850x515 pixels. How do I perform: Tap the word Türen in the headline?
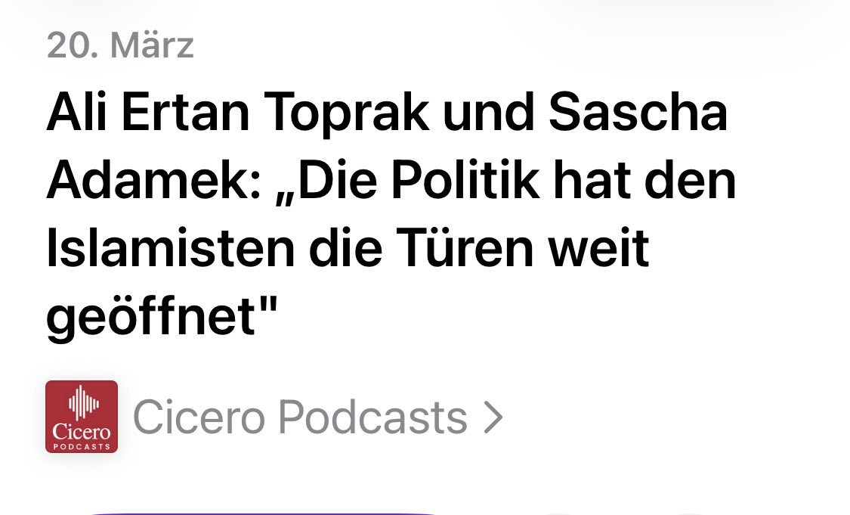(465, 247)
